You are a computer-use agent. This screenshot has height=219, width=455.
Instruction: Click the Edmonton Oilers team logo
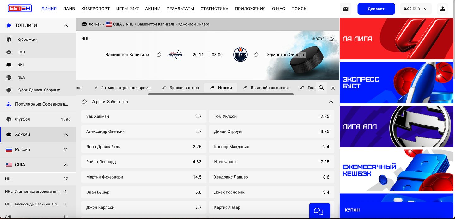240,55
